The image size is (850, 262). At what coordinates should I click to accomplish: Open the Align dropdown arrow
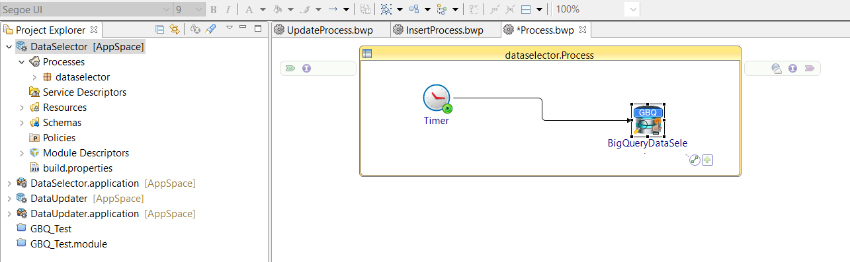point(455,10)
